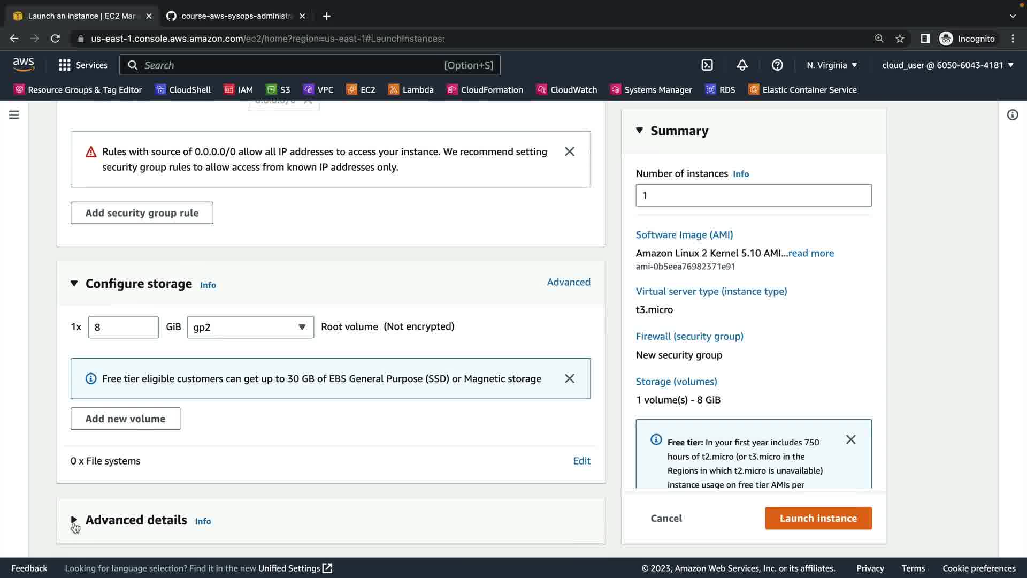The image size is (1027, 578).
Task: Dismiss the 0.0.0.0/0 security warning
Action: 570,152
